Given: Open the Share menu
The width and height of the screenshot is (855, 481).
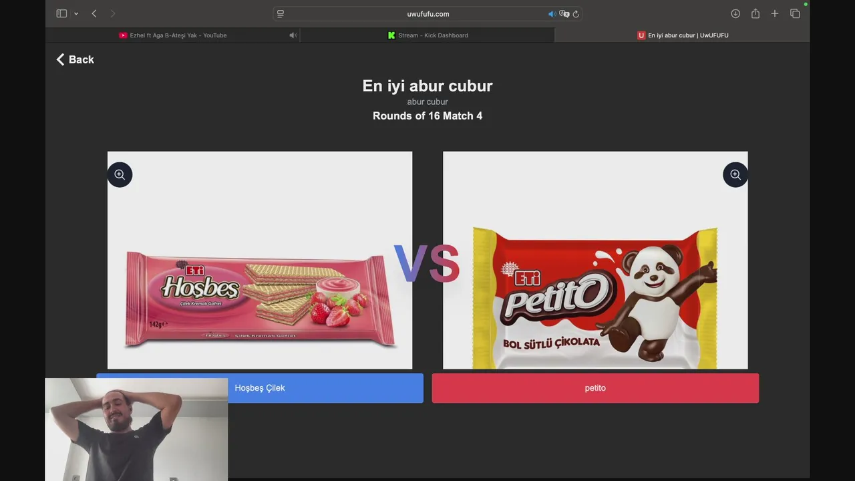Looking at the screenshot, I should click(755, 13).
